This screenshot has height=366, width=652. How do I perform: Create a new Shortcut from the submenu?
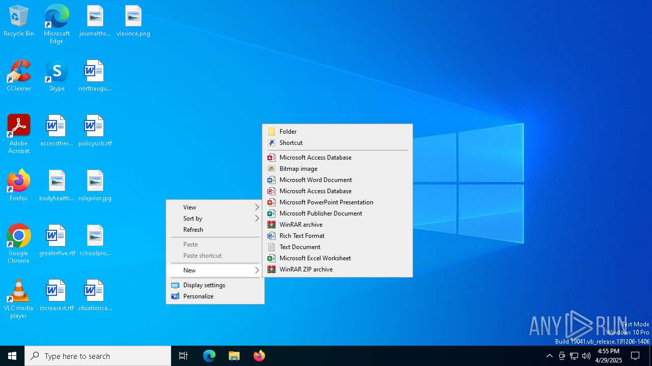[x=337, y=142]
